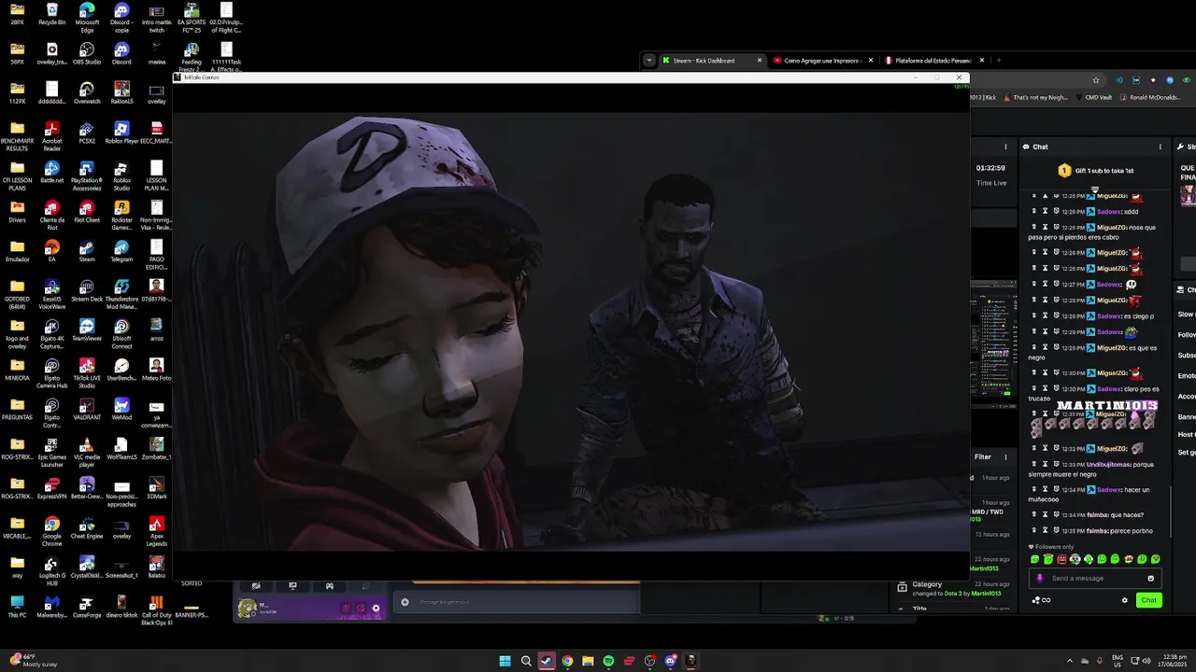Image resolution: width=1196 pixels, height=672 pixels.
Task: Open the browser tab search dropdown
Action: click(648, 61)
